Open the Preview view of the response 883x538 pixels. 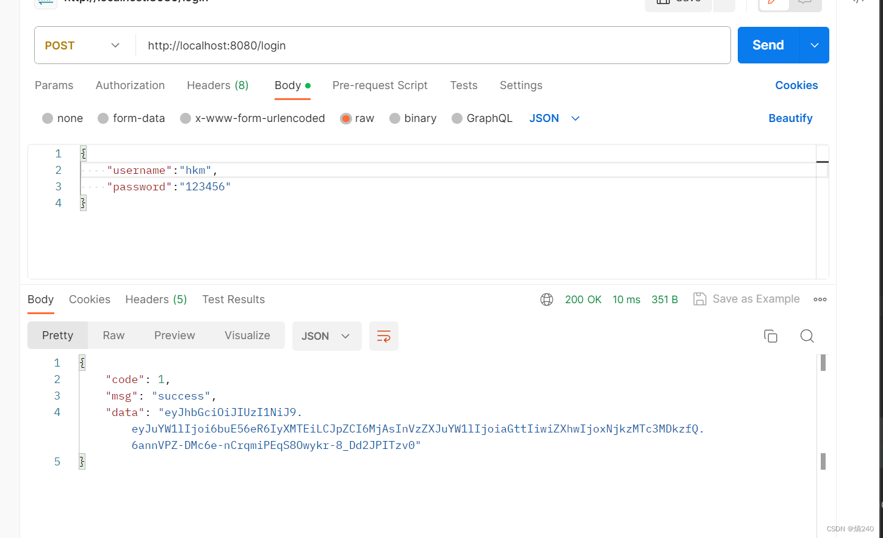pos(175,335)
